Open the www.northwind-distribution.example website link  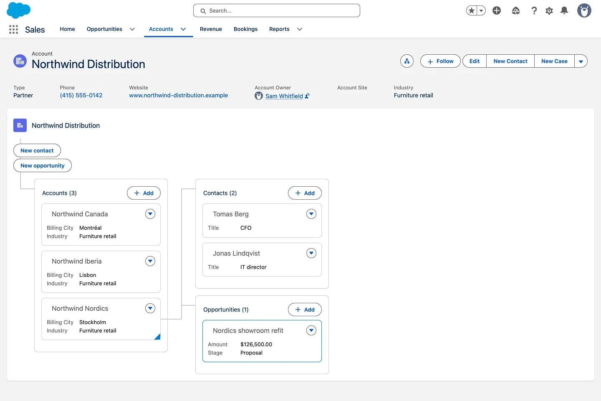(178, 95)
